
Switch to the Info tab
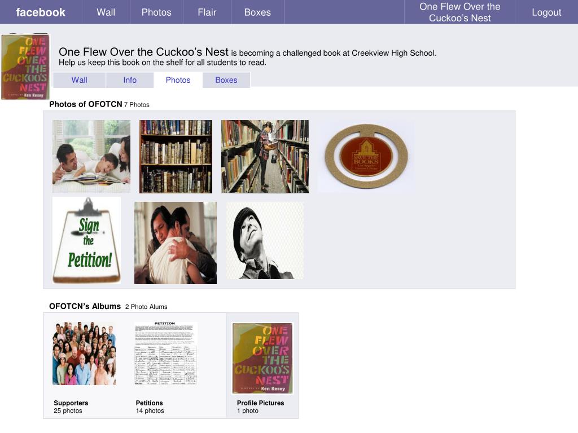(x=130, y=80)
